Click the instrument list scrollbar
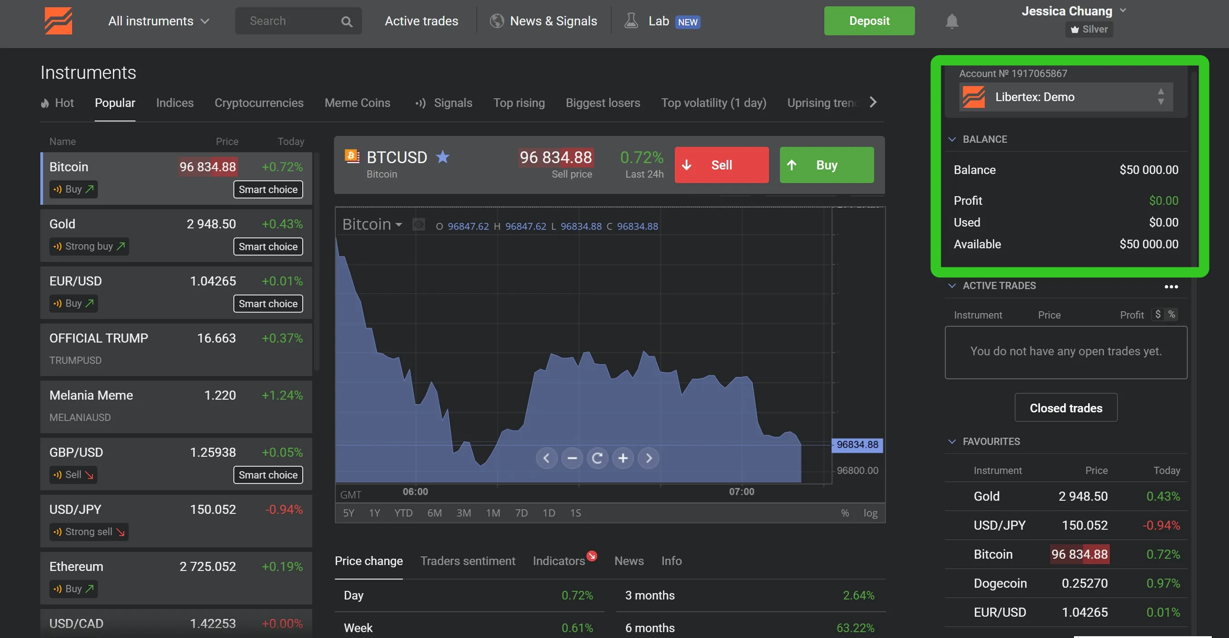The image size is (1229, 638). pyautogui.click(x=316, y=261)
